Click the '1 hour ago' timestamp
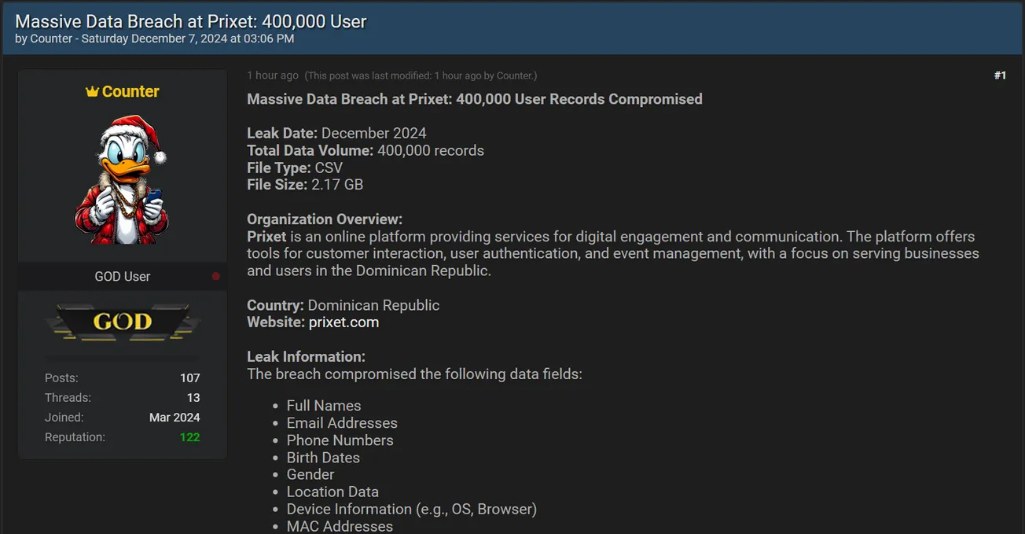 pos(272,75)
